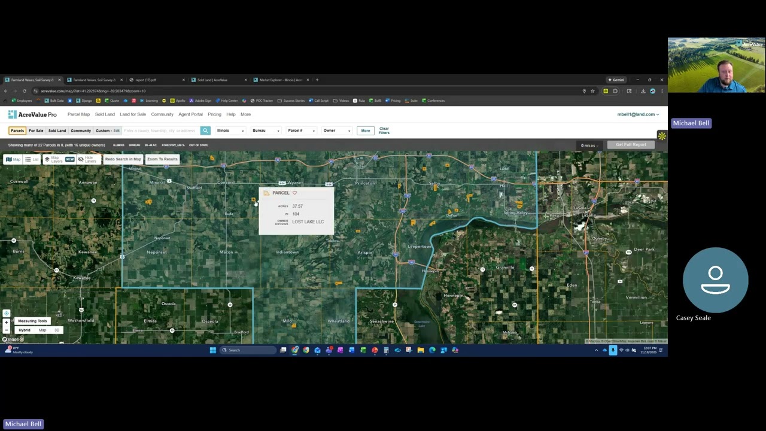The width and height of the screenshot is (766, 431).
Task: Bookmark this page with the star icon
Action: (592, 91)
